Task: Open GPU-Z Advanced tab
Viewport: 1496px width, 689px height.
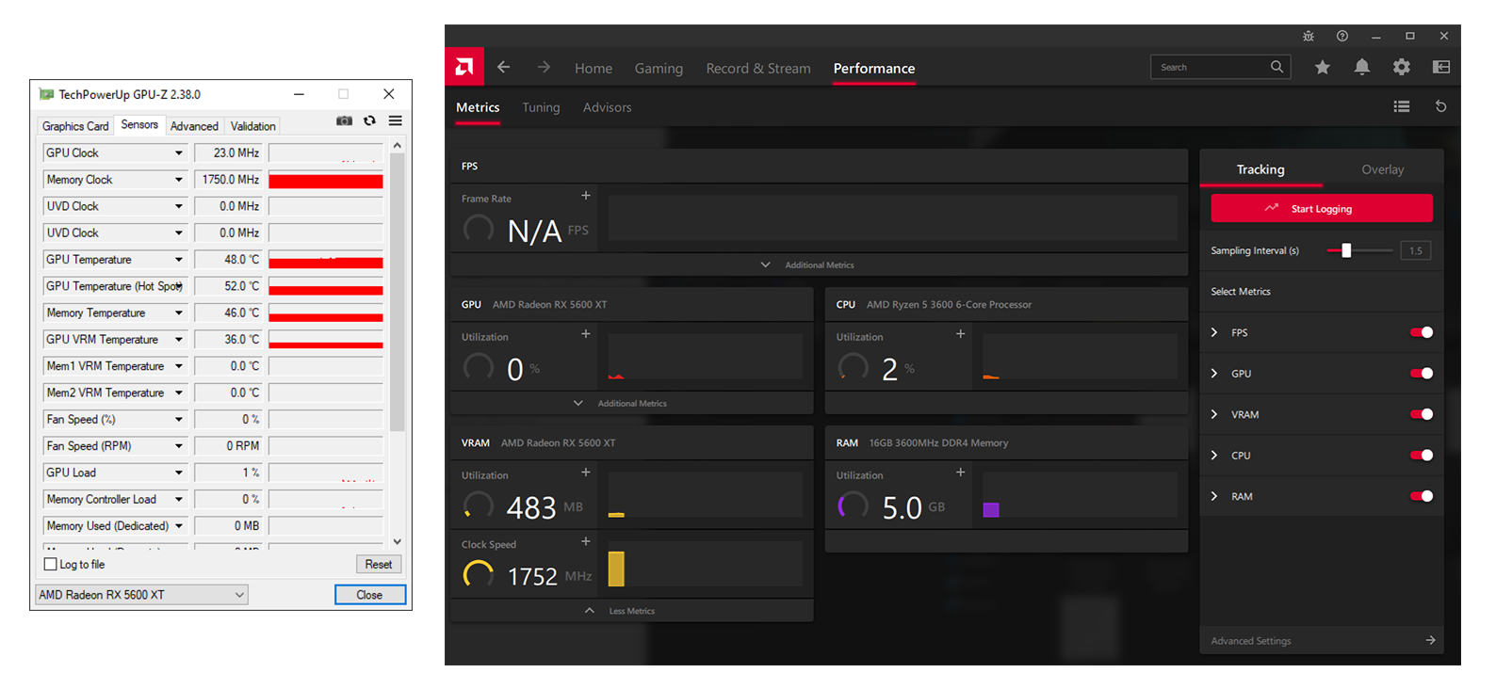Action: [194, 126]
